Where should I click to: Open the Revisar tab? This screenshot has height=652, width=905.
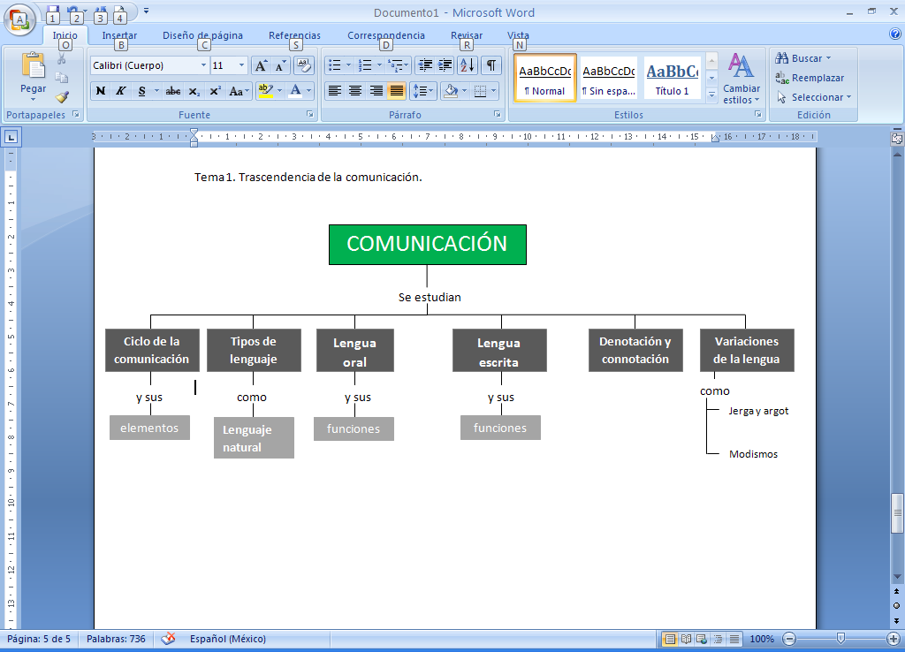467,35
